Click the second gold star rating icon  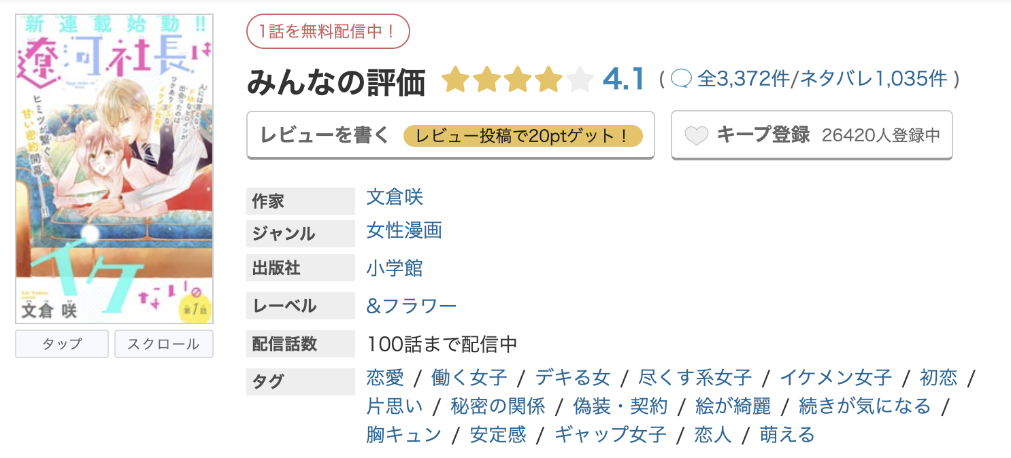tap(485, 80)
